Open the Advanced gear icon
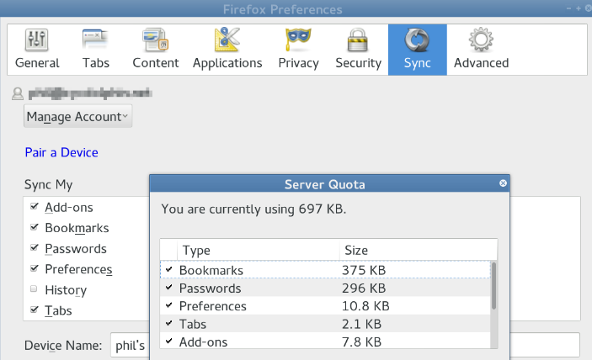Screen dimensions: 592x360 [481, 40]
